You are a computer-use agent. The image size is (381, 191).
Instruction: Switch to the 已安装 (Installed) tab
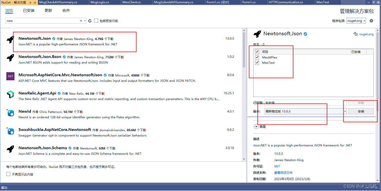click(29, 11)
